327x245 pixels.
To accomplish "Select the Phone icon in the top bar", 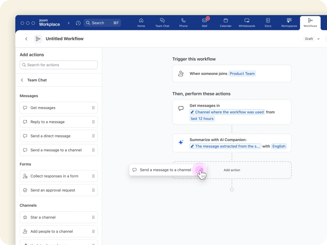I will tap(183, 22).
